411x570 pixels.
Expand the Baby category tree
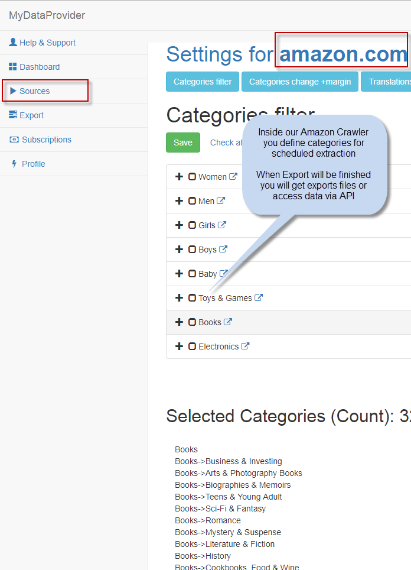179,274
